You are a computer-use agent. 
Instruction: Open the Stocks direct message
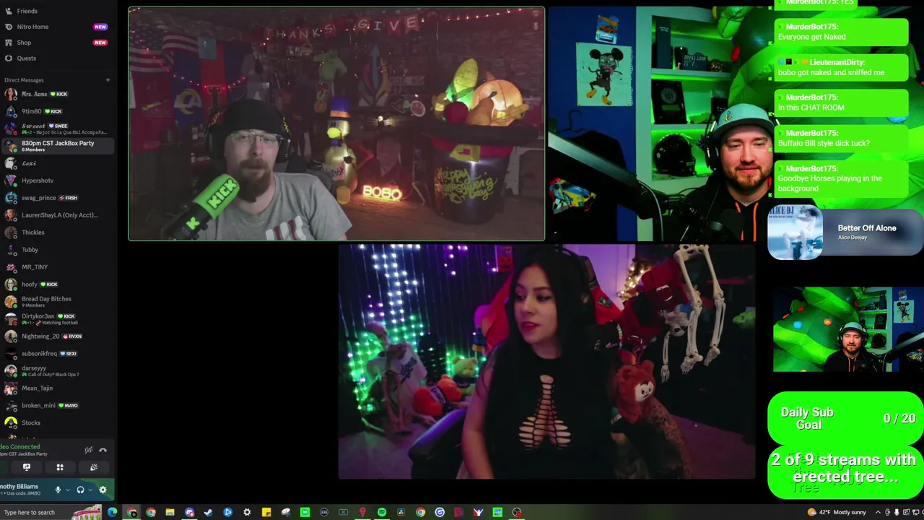tap(57, 423)
